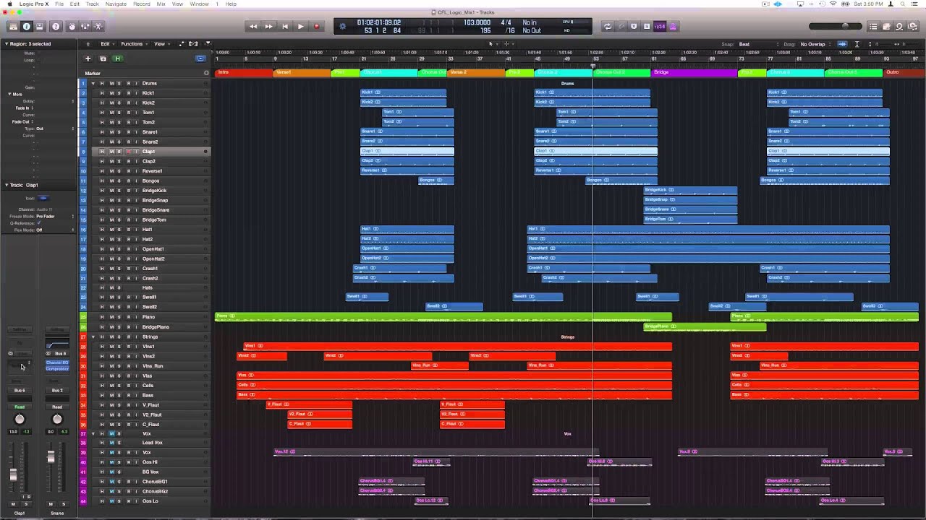Toggle the green global Hide button

click(x=117, y=58)
